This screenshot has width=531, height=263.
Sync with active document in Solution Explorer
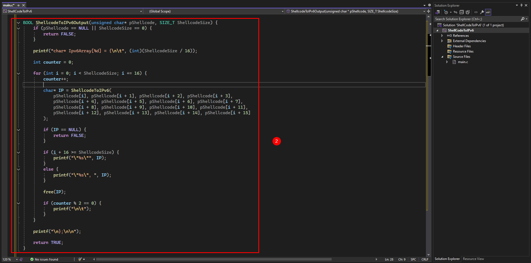click(x=455, y=12)
